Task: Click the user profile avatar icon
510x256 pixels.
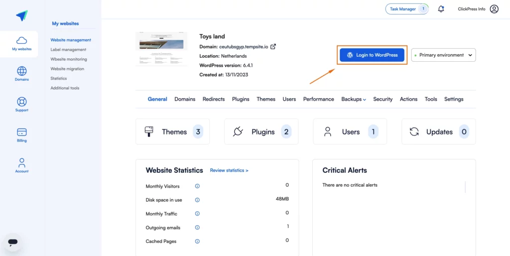Action: click(494, 9)
